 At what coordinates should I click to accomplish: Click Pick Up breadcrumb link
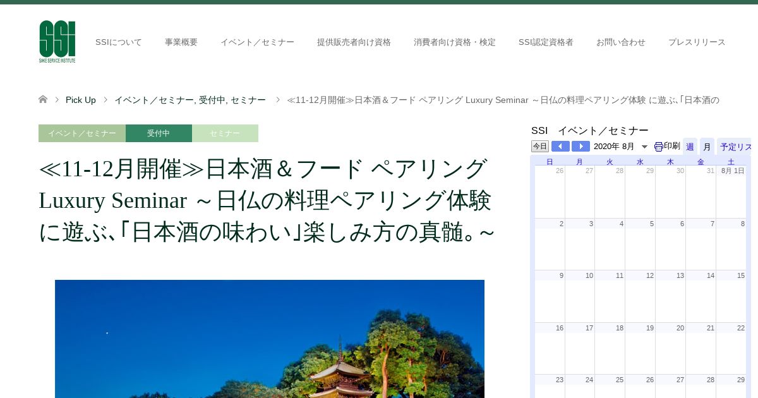coord(81,100)
